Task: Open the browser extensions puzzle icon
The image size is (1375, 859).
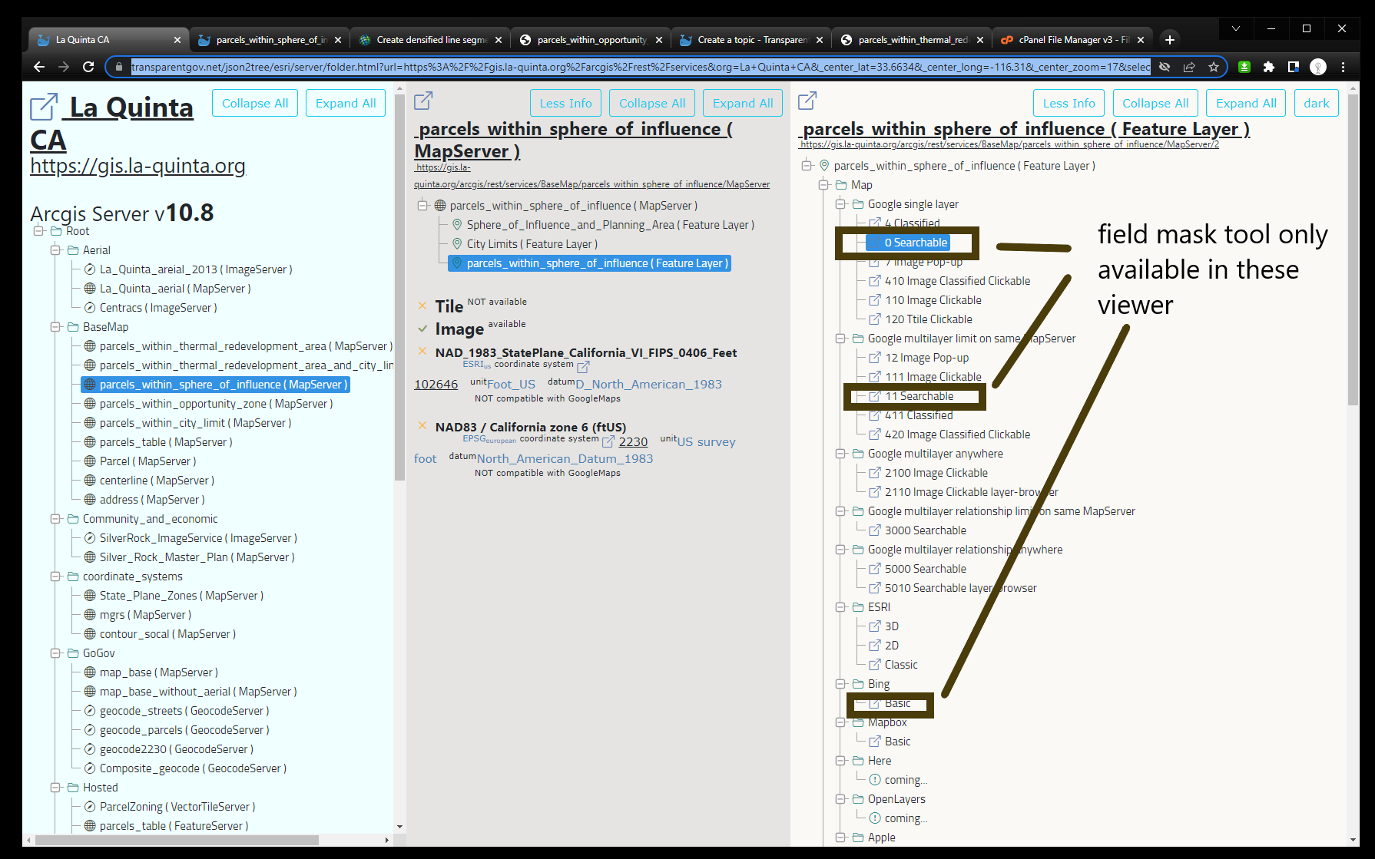Action: (x=1270, y=67)
